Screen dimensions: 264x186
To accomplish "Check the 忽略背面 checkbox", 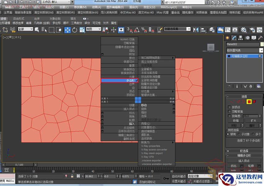I will coord(229,111).
